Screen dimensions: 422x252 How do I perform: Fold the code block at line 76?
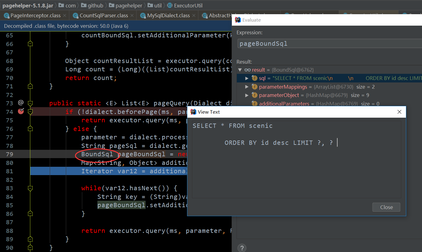click(x=30, y=128)
